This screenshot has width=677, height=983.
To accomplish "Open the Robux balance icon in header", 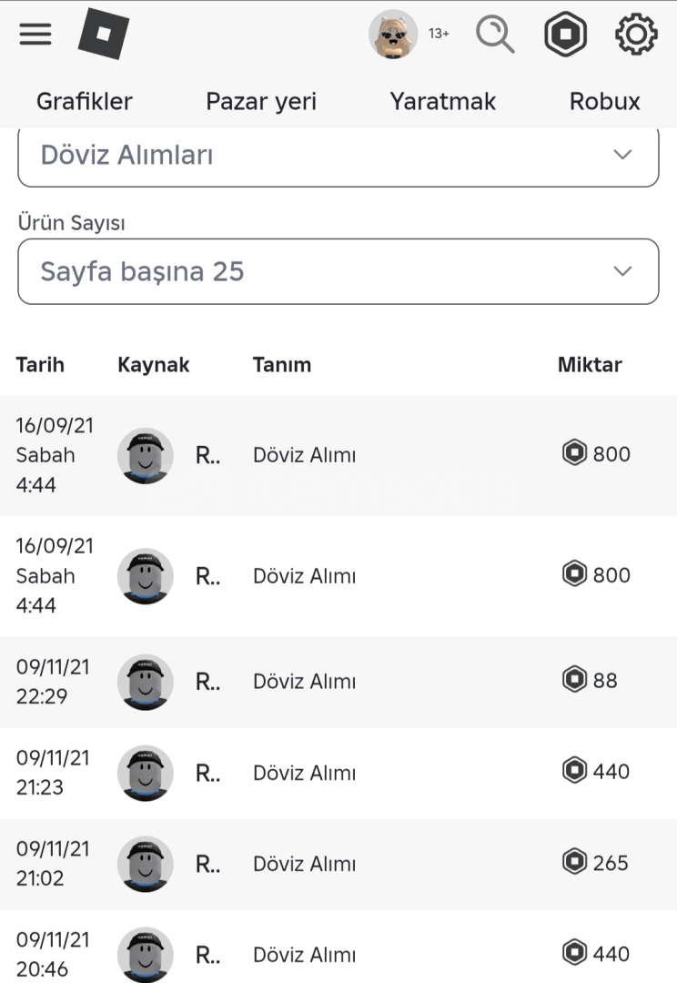I will tap(565, 35).
